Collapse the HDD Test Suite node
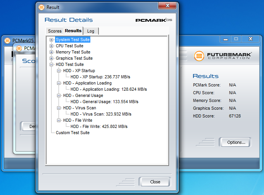The image size is (264, 195). coord(51,64)
